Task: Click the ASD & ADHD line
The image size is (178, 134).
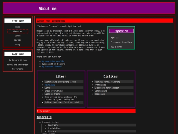Action: [x=116, y=47]
